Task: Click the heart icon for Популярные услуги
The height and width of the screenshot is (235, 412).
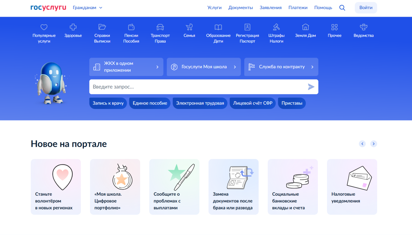Action: pos(44,27)
